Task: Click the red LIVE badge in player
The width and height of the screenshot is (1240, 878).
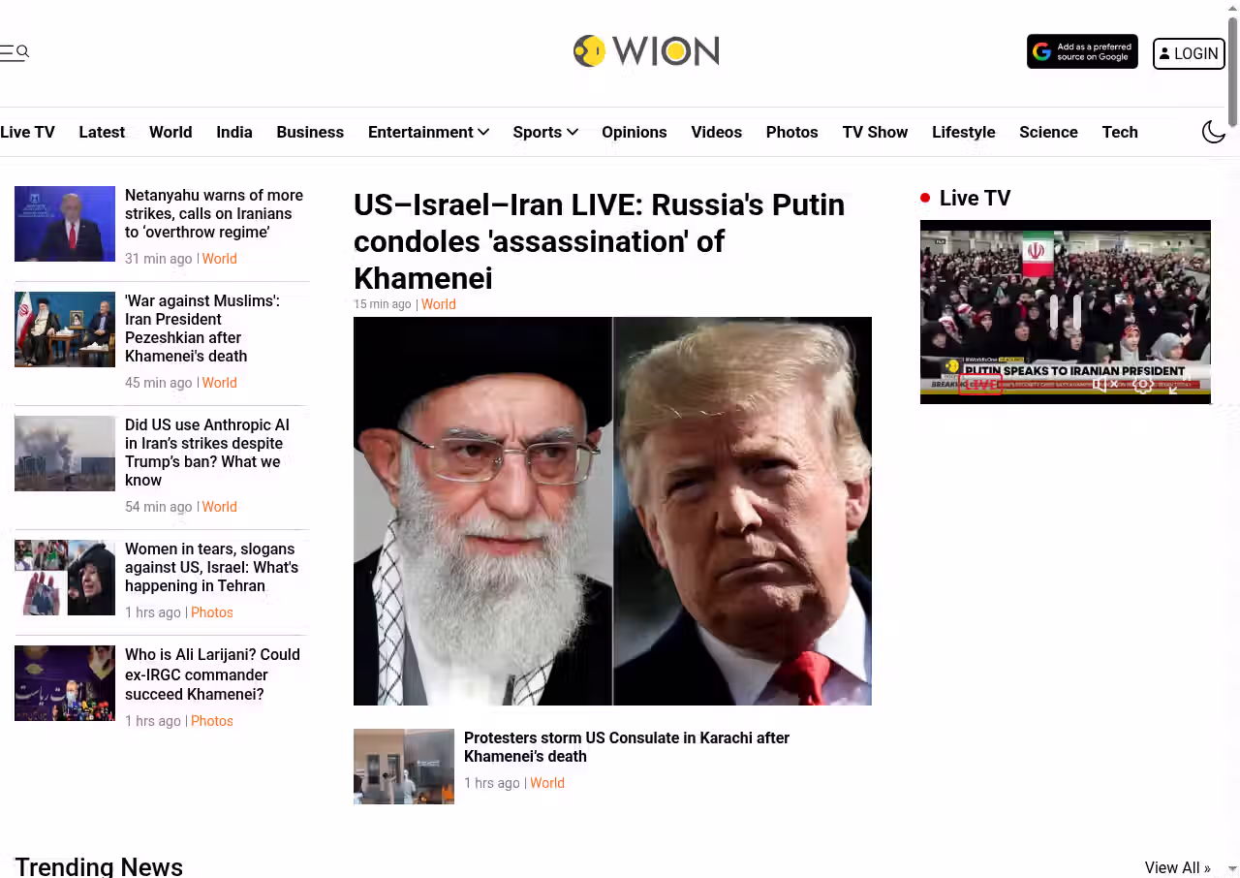Action: click(x=979, y=385)
